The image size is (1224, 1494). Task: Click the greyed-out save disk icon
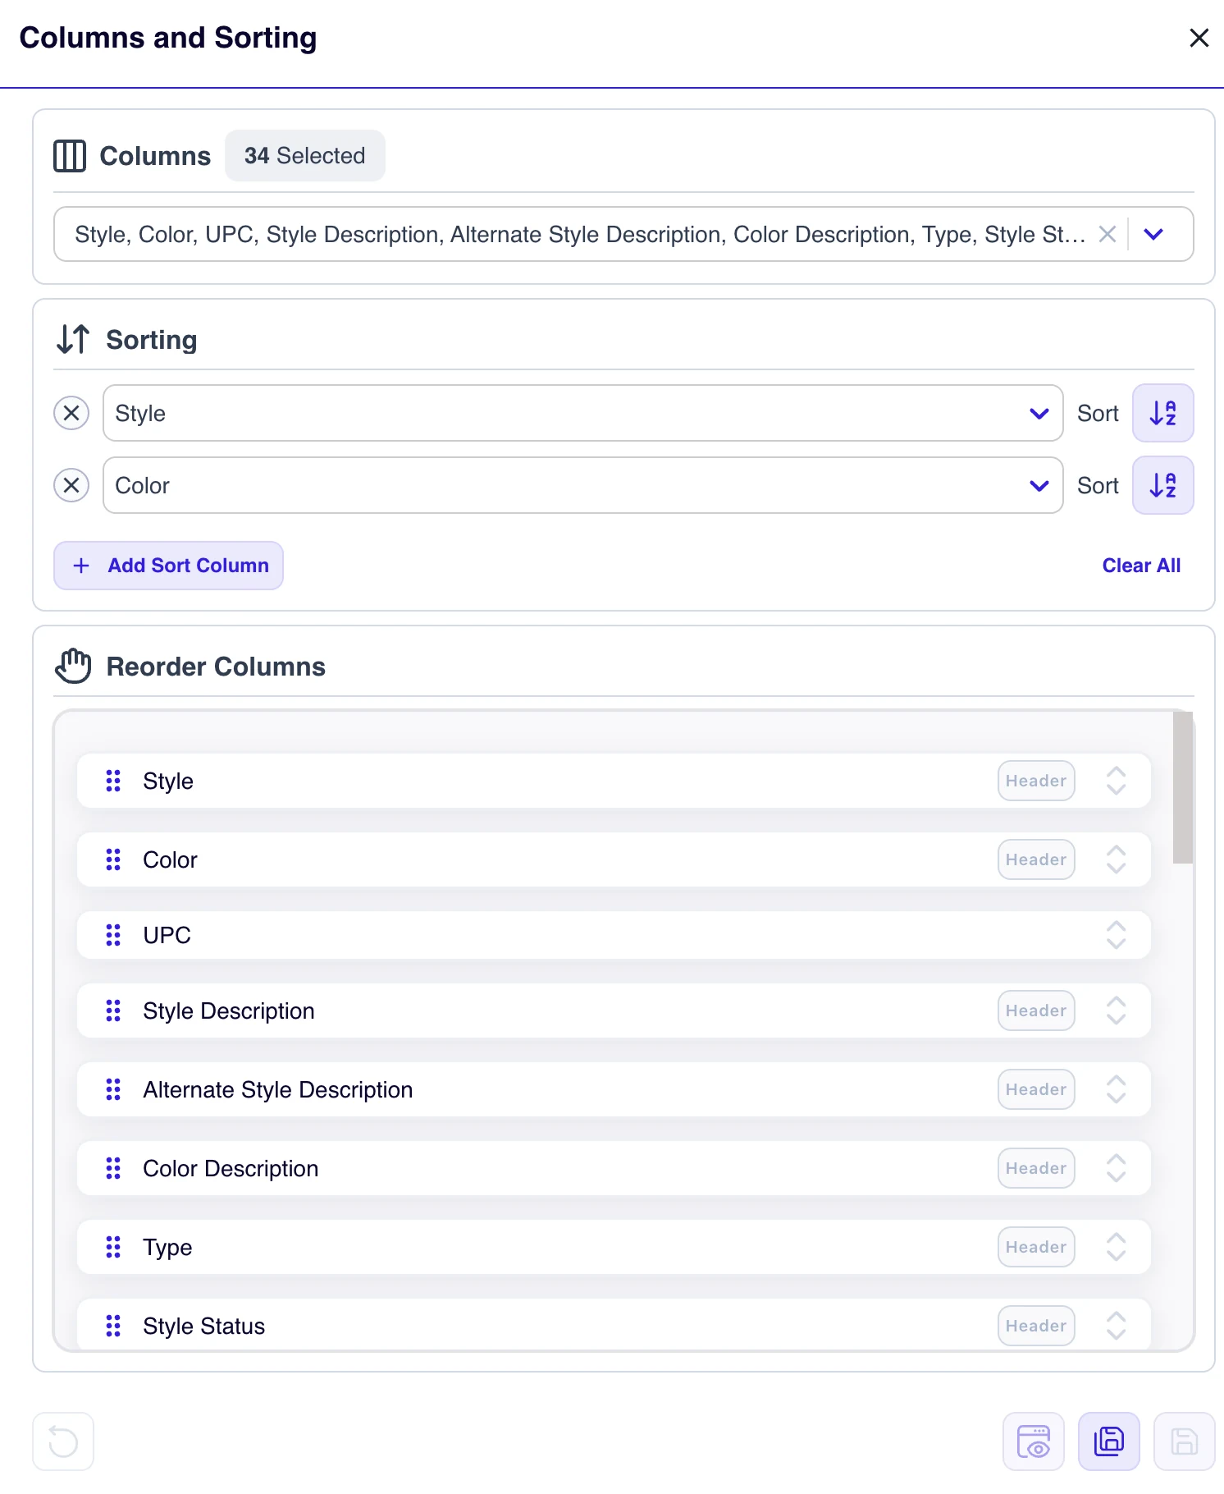coord(1185,1441)
